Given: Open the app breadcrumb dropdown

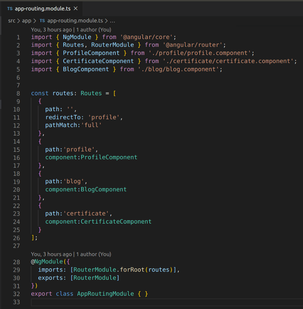Looking at the screenshot, I should click(x=27, y=21).
